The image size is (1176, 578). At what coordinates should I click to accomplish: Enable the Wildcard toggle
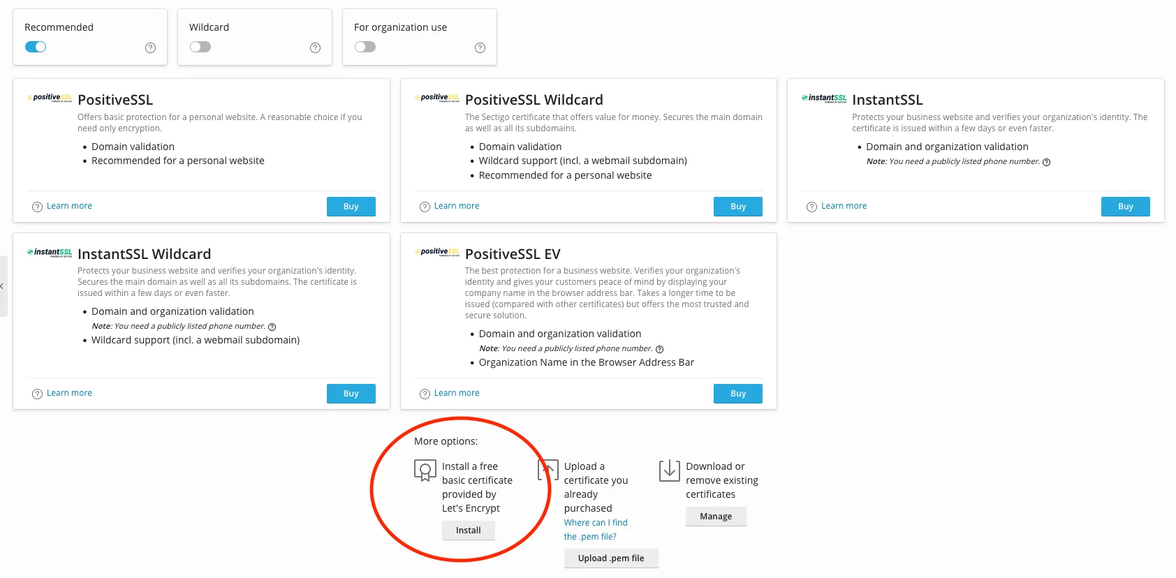200,47
